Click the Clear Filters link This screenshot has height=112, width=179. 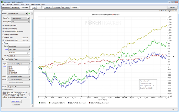click(x=16, y=105)
